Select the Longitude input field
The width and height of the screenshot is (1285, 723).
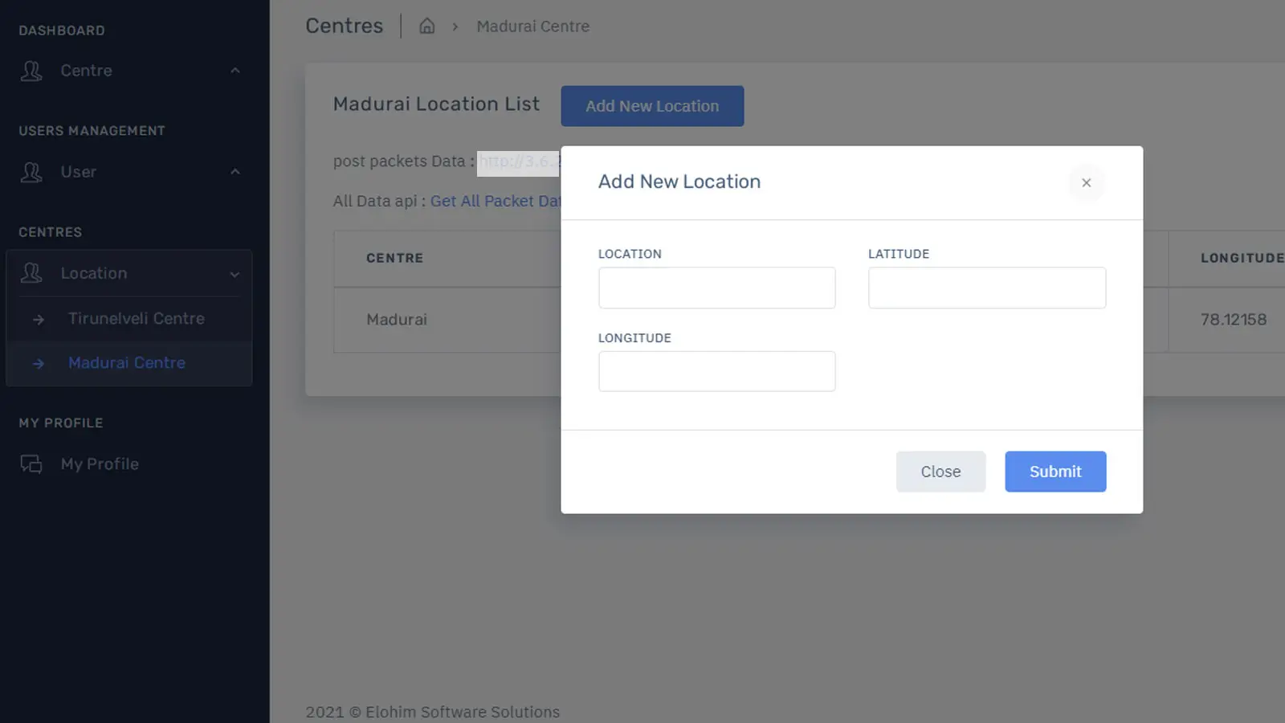click(x=716, y=371)
